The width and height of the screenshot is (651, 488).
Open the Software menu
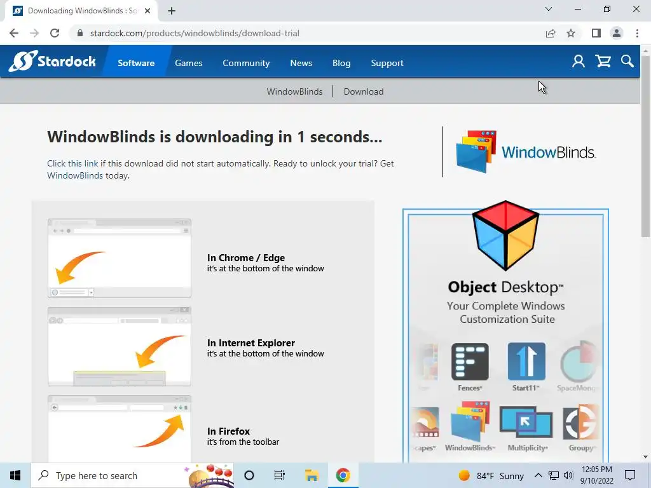point(136,63)
